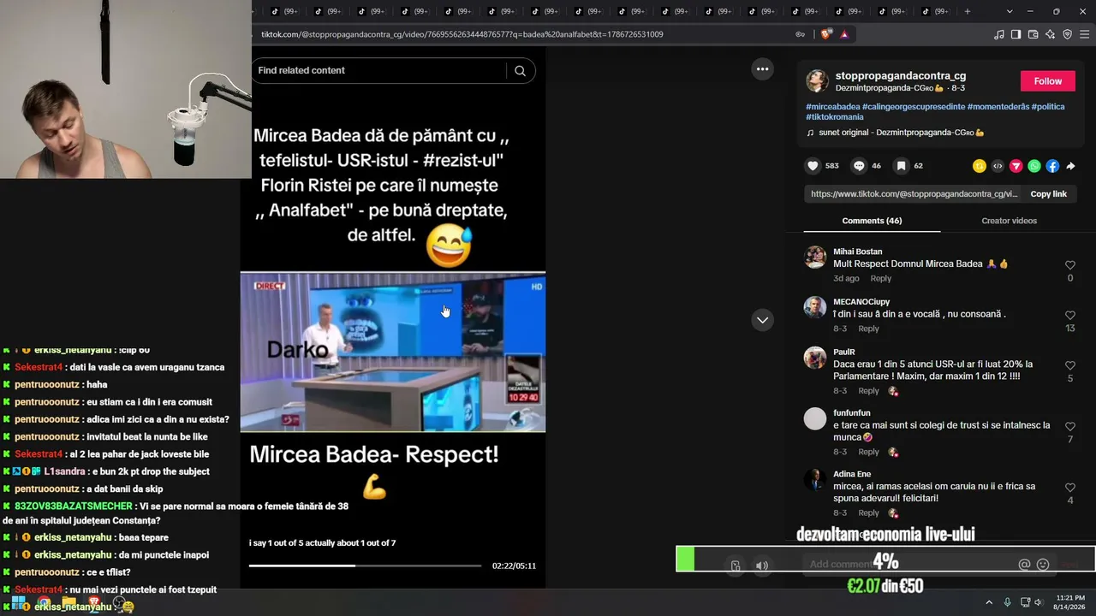Open more share options arrow
The height and width of the screenshot is (616, 1096).
(x=1070, y=166)
